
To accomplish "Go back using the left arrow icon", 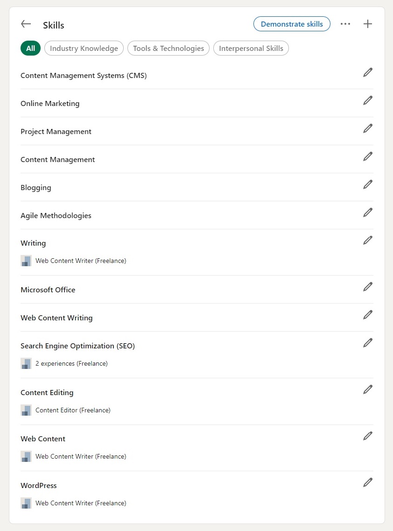I will click(x=26, y=24).
